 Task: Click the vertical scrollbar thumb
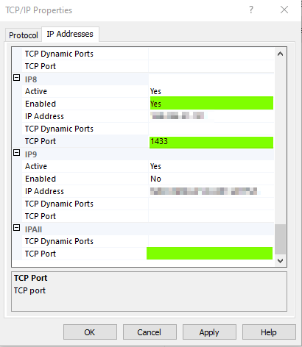[x=280, y=239]
